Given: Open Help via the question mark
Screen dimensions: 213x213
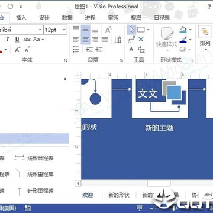Looking at the screenshot, I should pyautogui.click(x=209, y=7).
